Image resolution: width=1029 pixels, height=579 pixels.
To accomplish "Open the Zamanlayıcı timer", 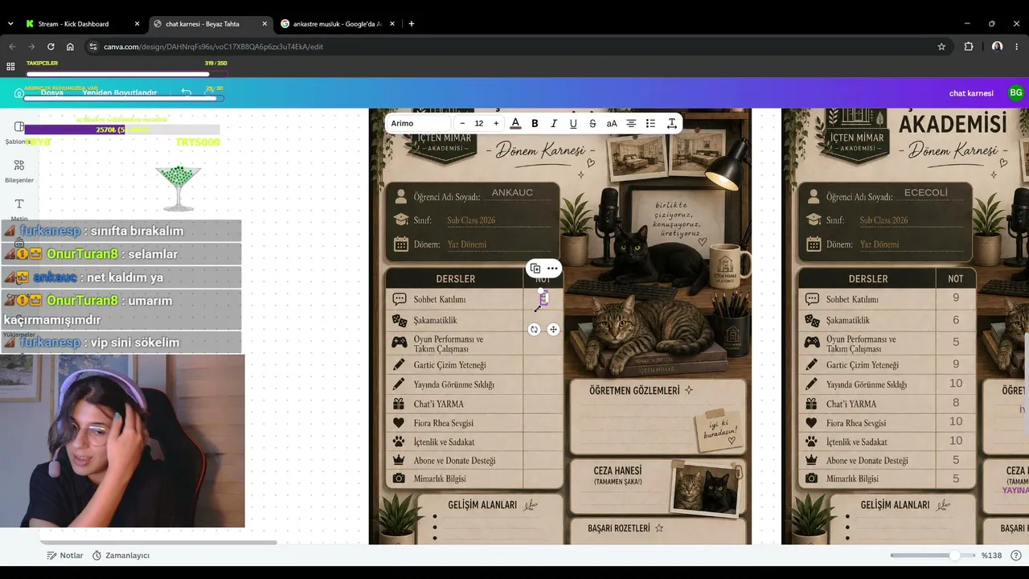I will (x=121, y=555).
